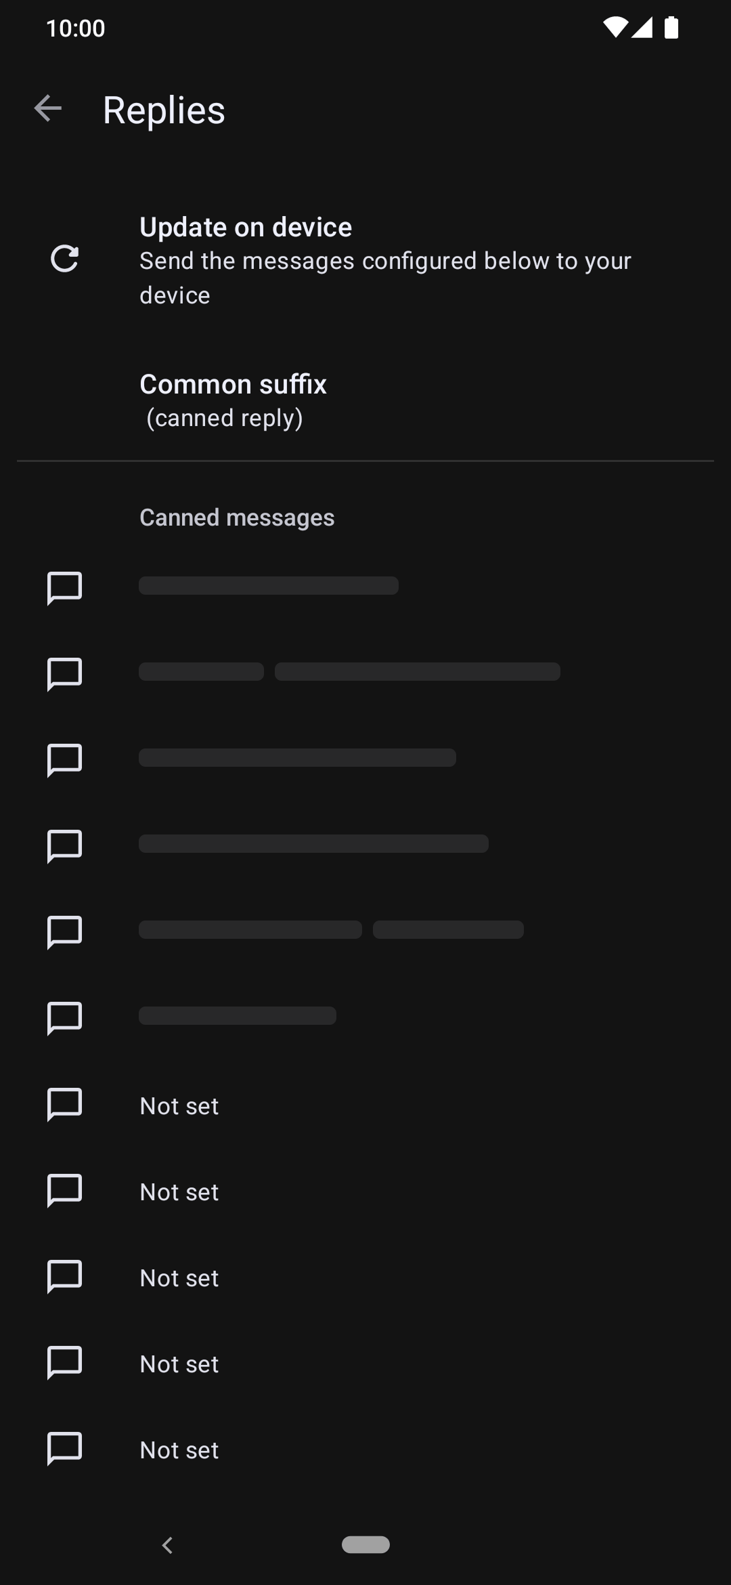Tap the system back chevron in navigation bar
This screenshot has height=1585, width=731.
pyautogui.click(x=167, y=1545)
